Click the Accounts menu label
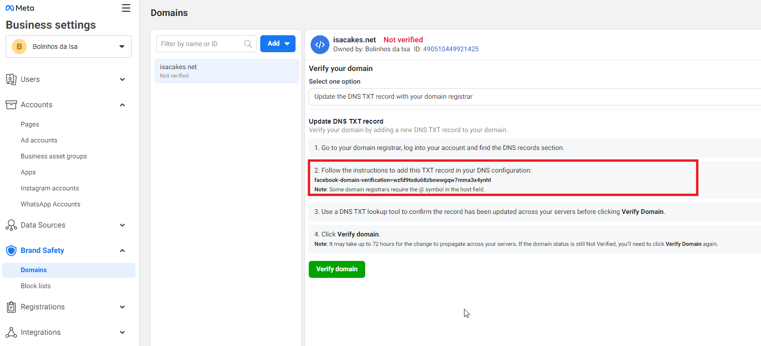Image resolution: width=761 pixels, height=346 pixels. (37, 105)
